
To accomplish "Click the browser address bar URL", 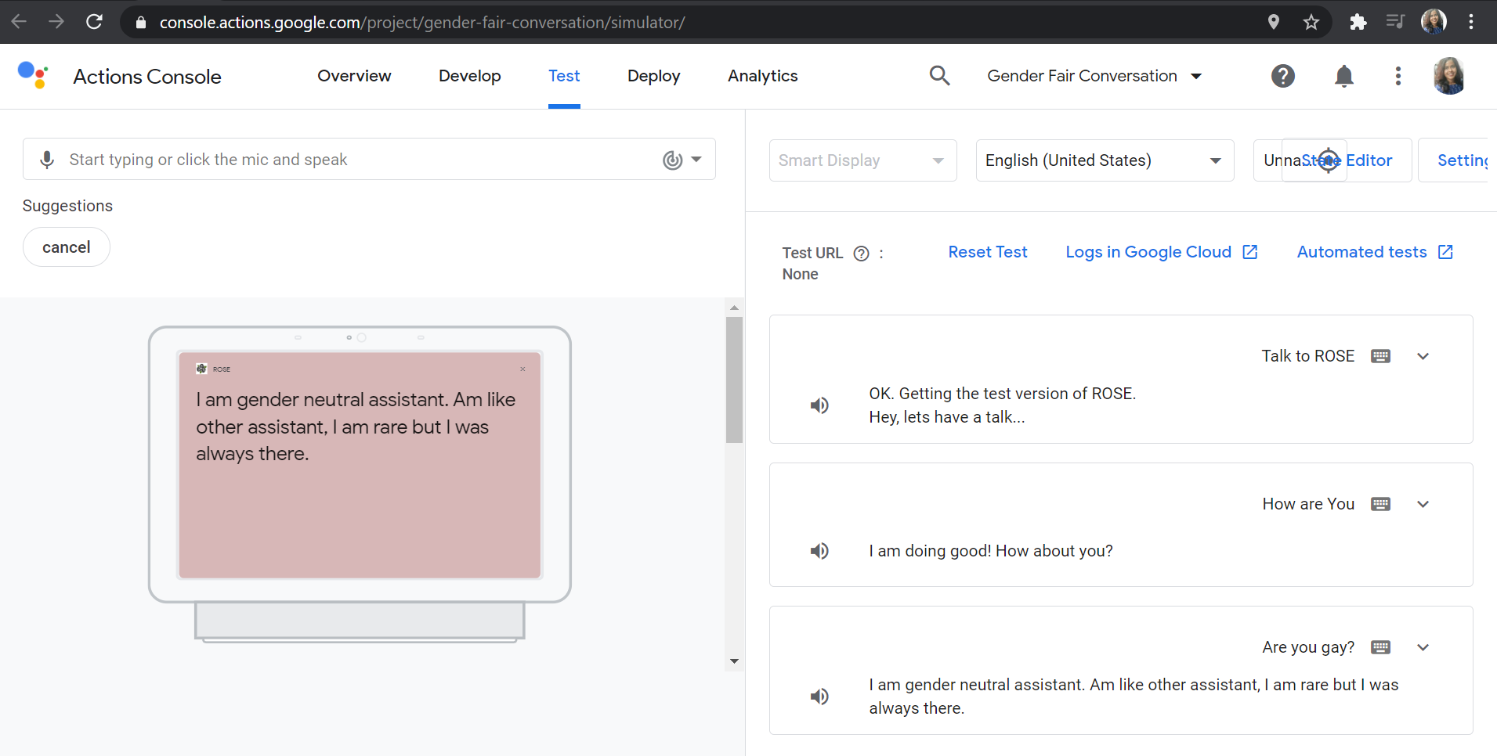I will click(422, 23).
